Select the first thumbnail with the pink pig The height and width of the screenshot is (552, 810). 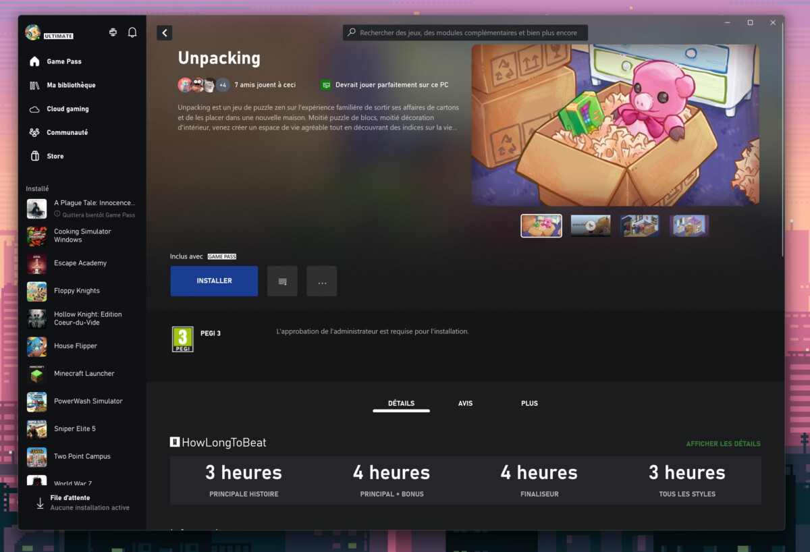[x=541, y=226]
